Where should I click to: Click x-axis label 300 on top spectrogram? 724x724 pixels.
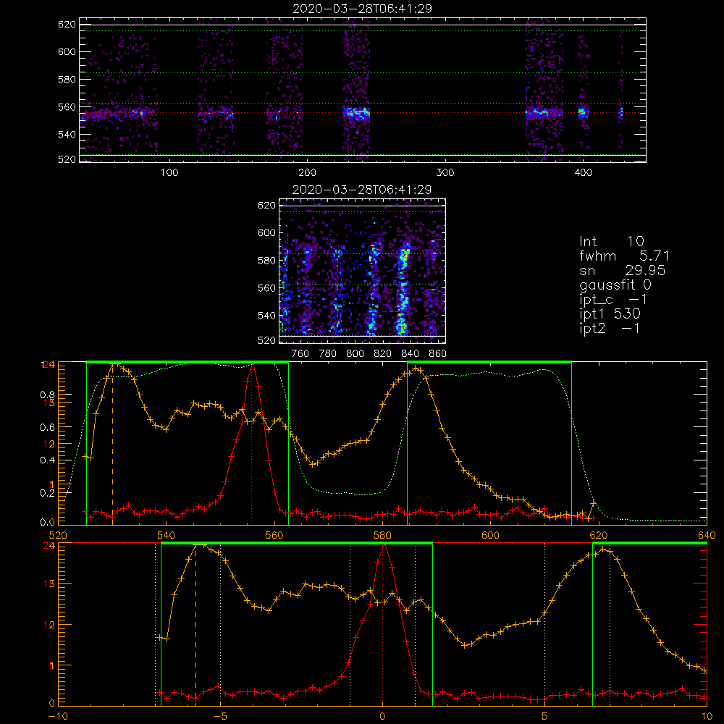pos(445,173)
